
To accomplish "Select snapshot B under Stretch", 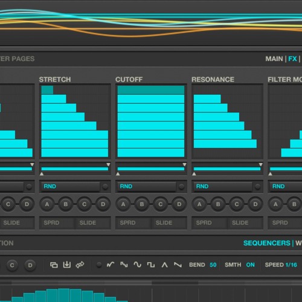I will pyautogui.click(x=66, y=204).
